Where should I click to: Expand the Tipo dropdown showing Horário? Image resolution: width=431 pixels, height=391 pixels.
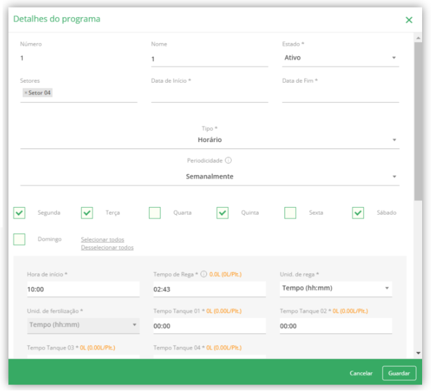click(209, 140)
